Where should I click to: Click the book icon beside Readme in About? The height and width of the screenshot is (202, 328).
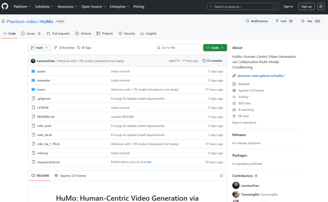tap(234, 84)
